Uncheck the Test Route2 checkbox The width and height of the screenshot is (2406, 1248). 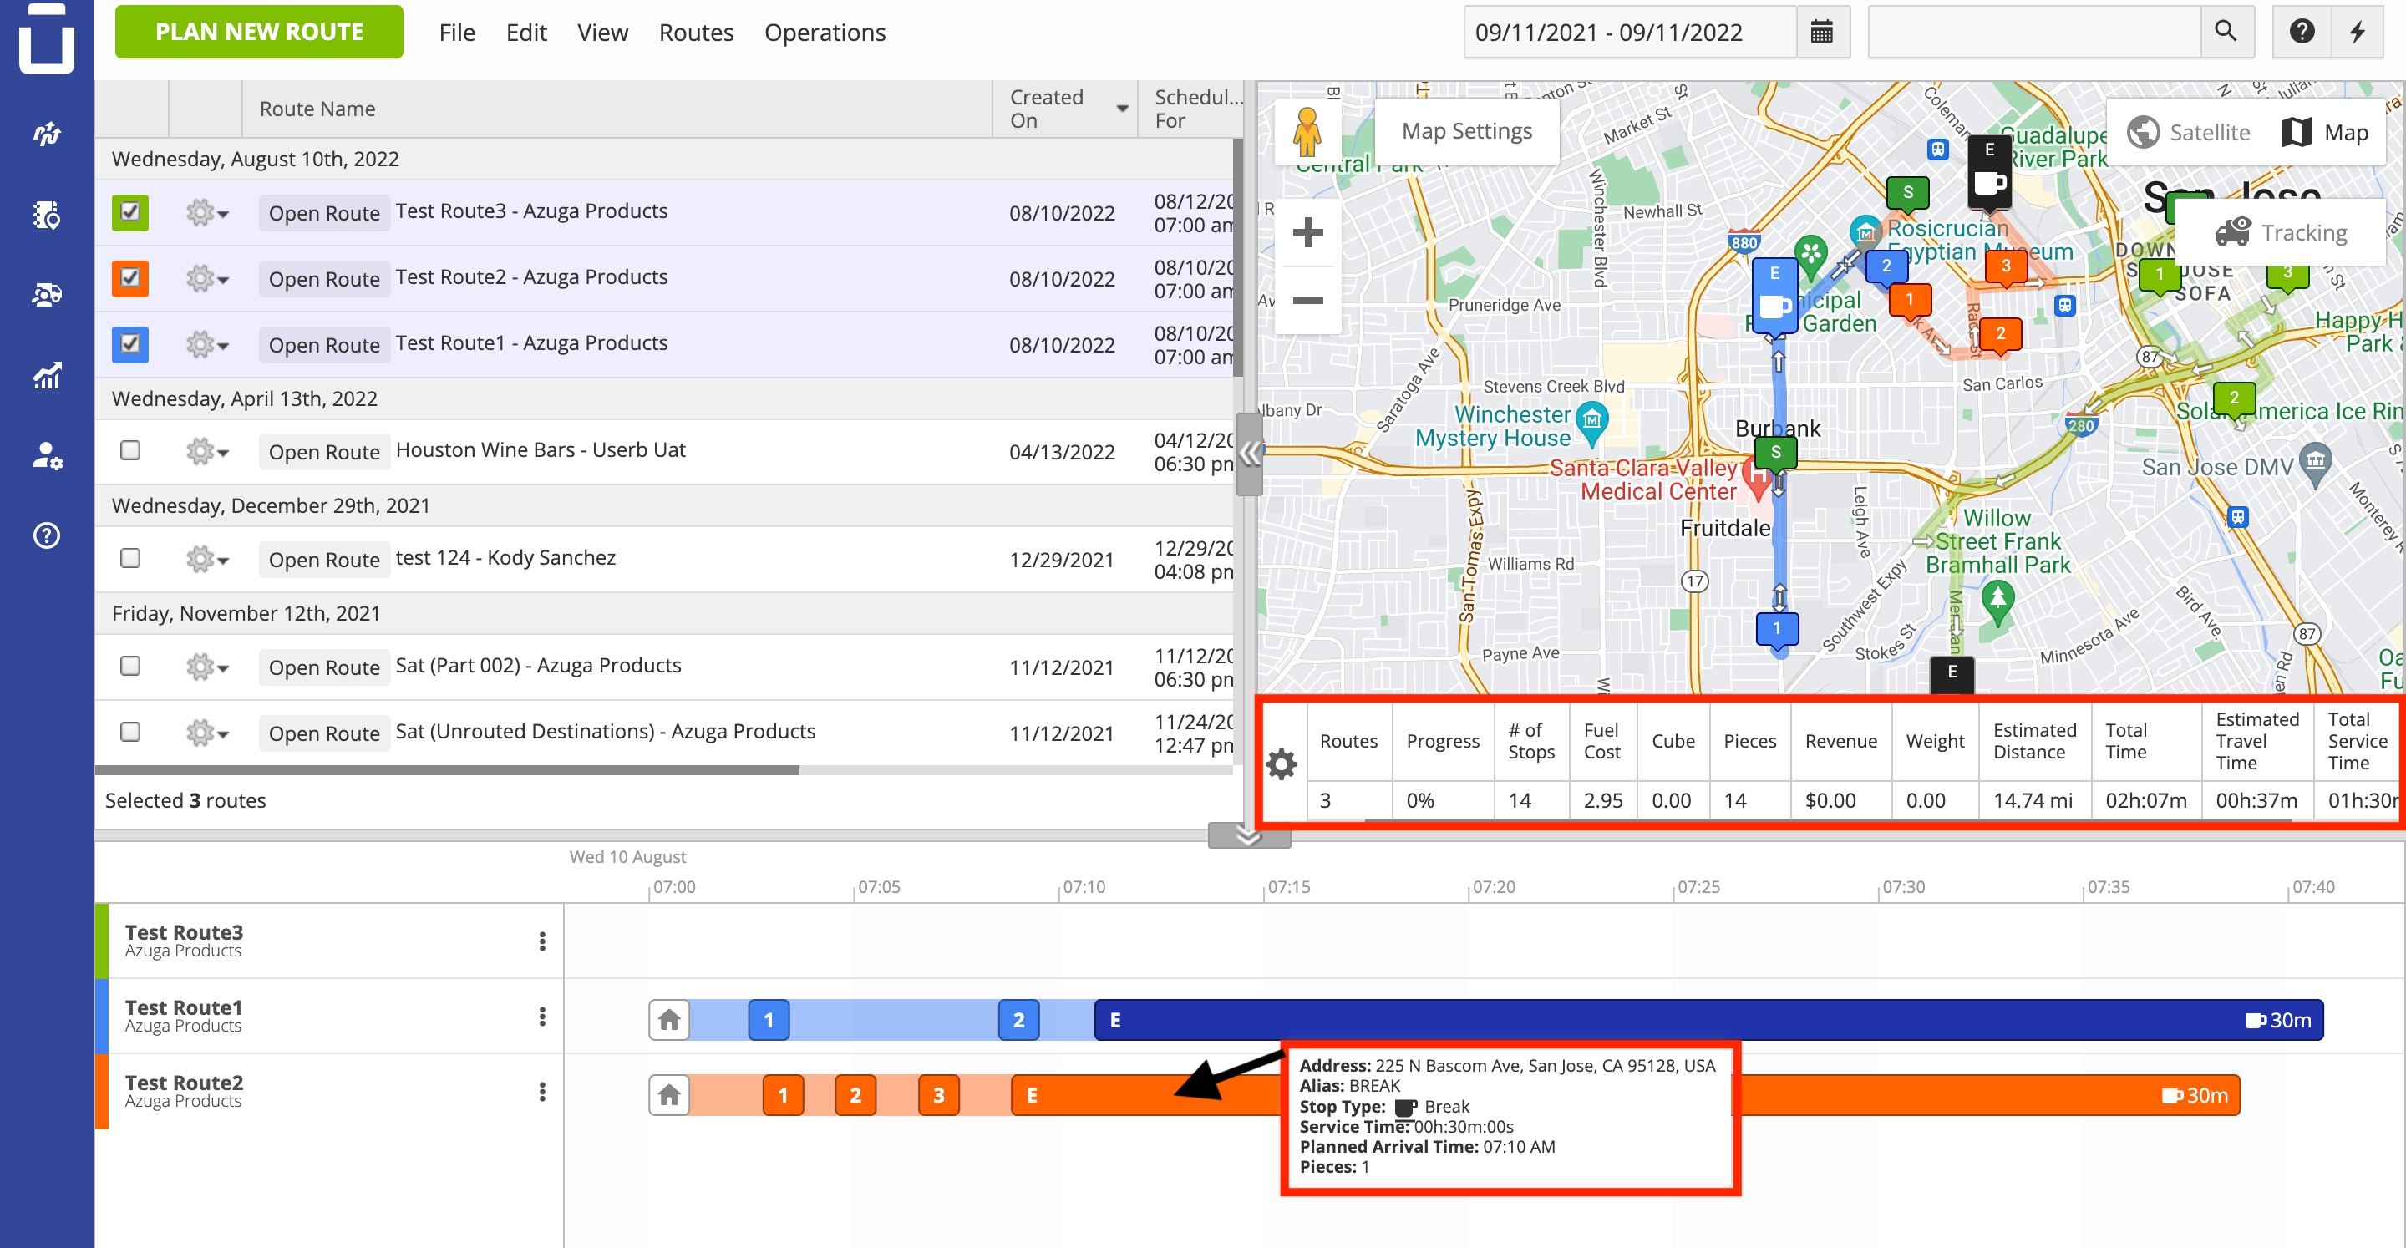[x=129, y=278]
